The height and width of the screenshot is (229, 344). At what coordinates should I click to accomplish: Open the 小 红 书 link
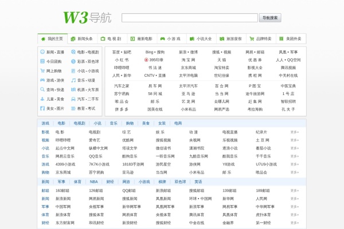coord(122,60)
